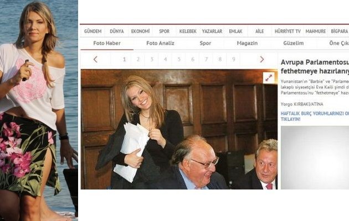Open the SPOR top menu item
Viewport: 349px width, 221px height.
click(165, 31)
